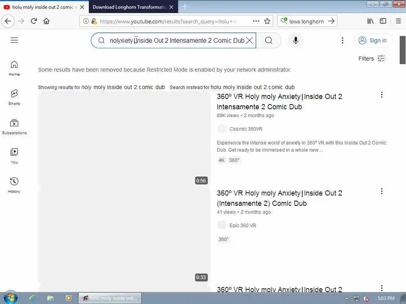The width and height of the screenshot is (406, 304).
Task: Open the search Filters control
Action: click(x=372, y=59)
